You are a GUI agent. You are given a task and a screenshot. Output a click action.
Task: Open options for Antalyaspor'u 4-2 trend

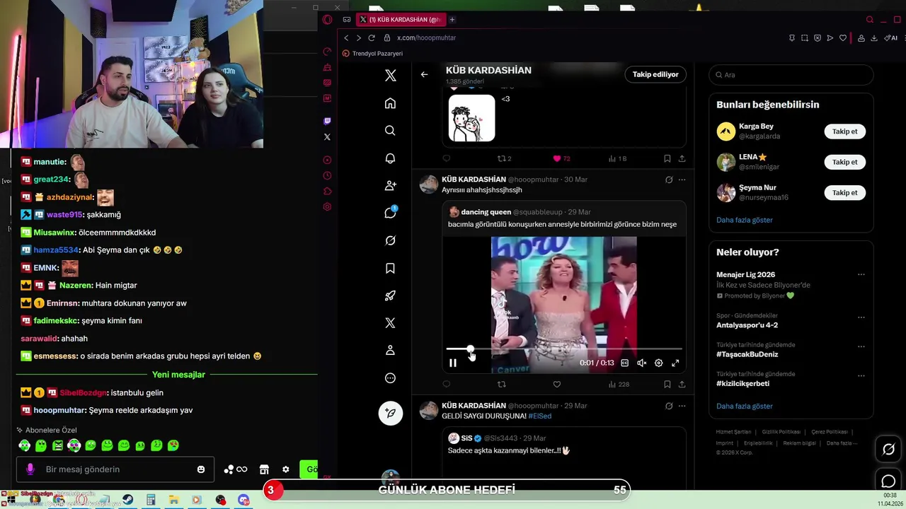coord(861,316)
